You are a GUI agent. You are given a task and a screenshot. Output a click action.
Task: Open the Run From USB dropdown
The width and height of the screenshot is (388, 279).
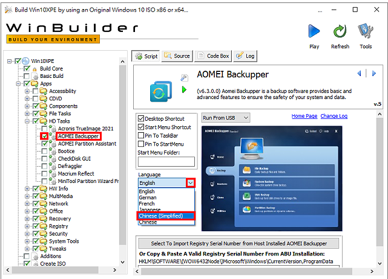tap(226, 118)
